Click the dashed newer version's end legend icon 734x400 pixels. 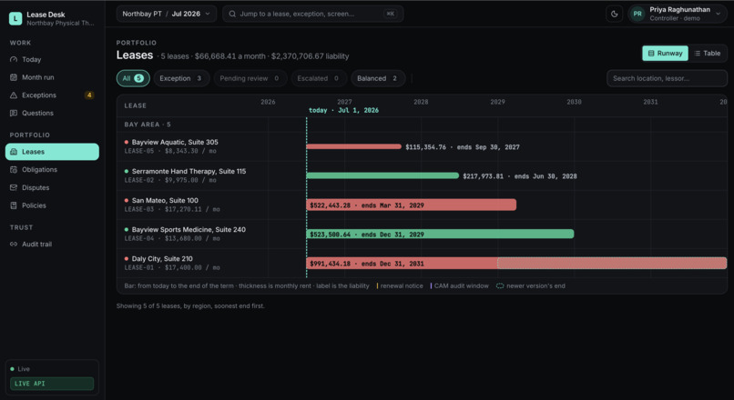click(x=500, y=285)
